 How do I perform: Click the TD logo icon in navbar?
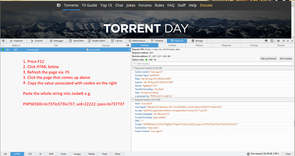[59, 5]
